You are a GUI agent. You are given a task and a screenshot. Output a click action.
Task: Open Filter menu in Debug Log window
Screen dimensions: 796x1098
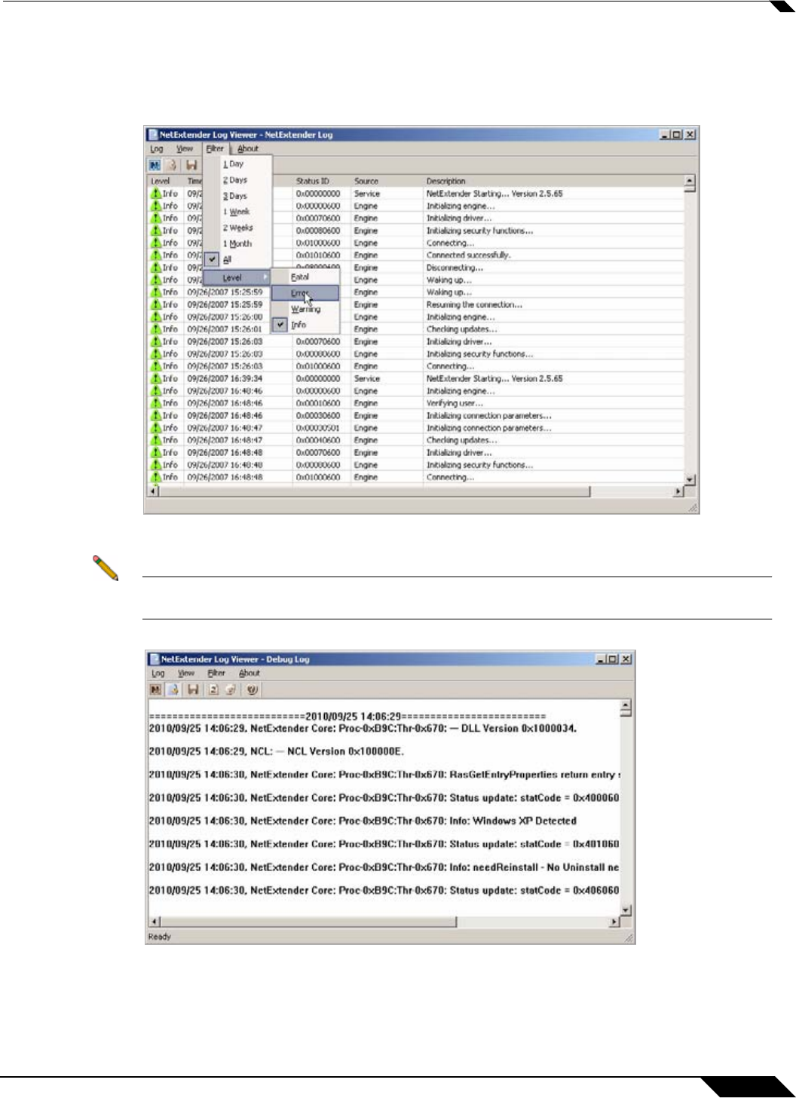216,673
